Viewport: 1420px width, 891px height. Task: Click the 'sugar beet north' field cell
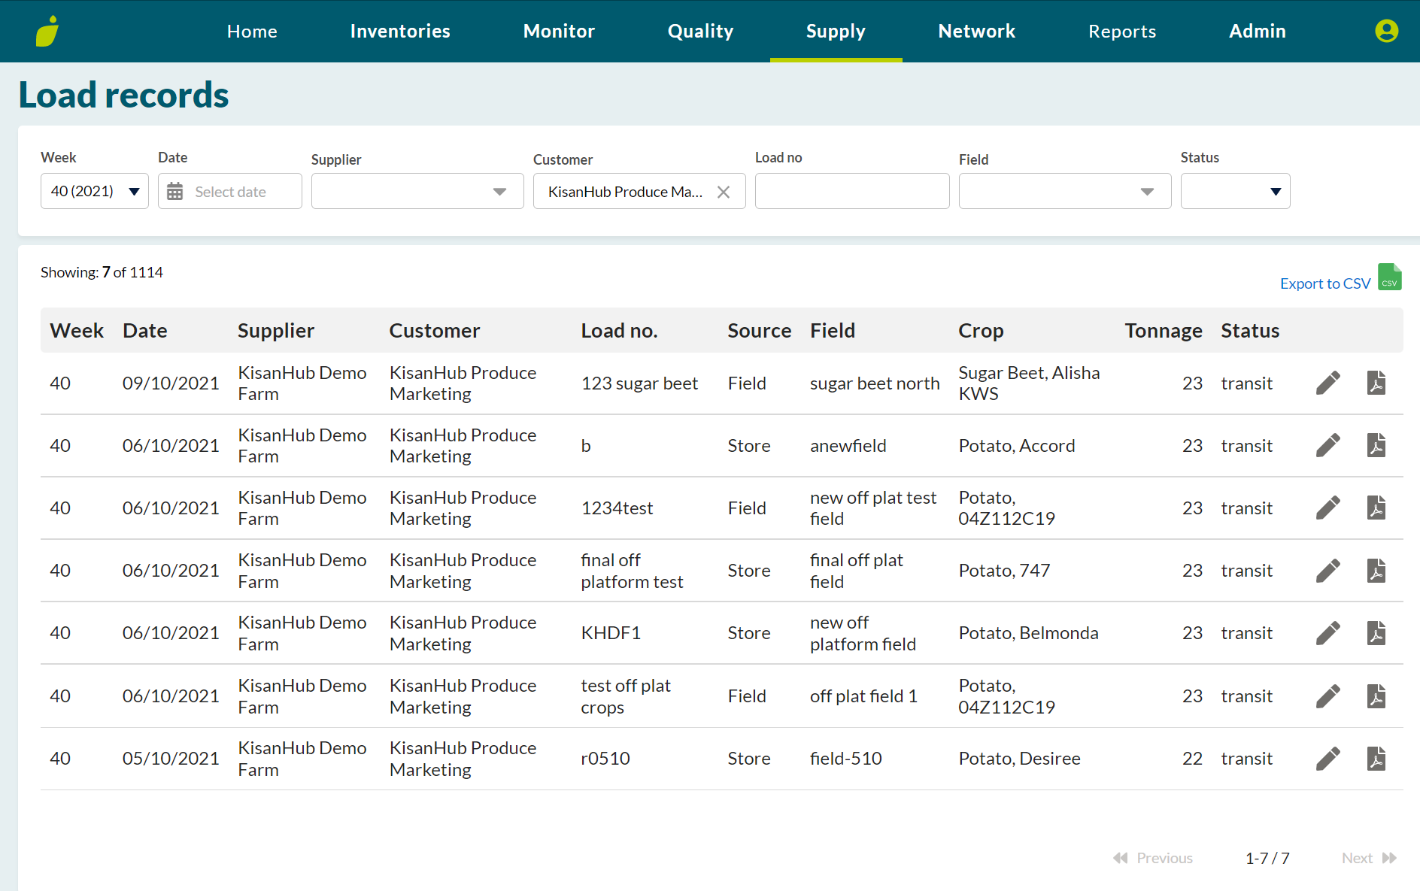(875, 383)
